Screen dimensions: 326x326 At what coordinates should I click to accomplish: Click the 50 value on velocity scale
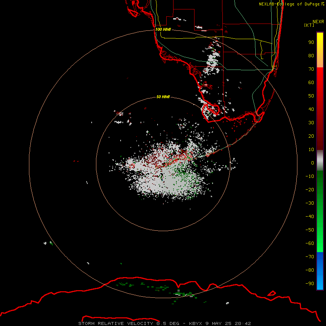311,96
